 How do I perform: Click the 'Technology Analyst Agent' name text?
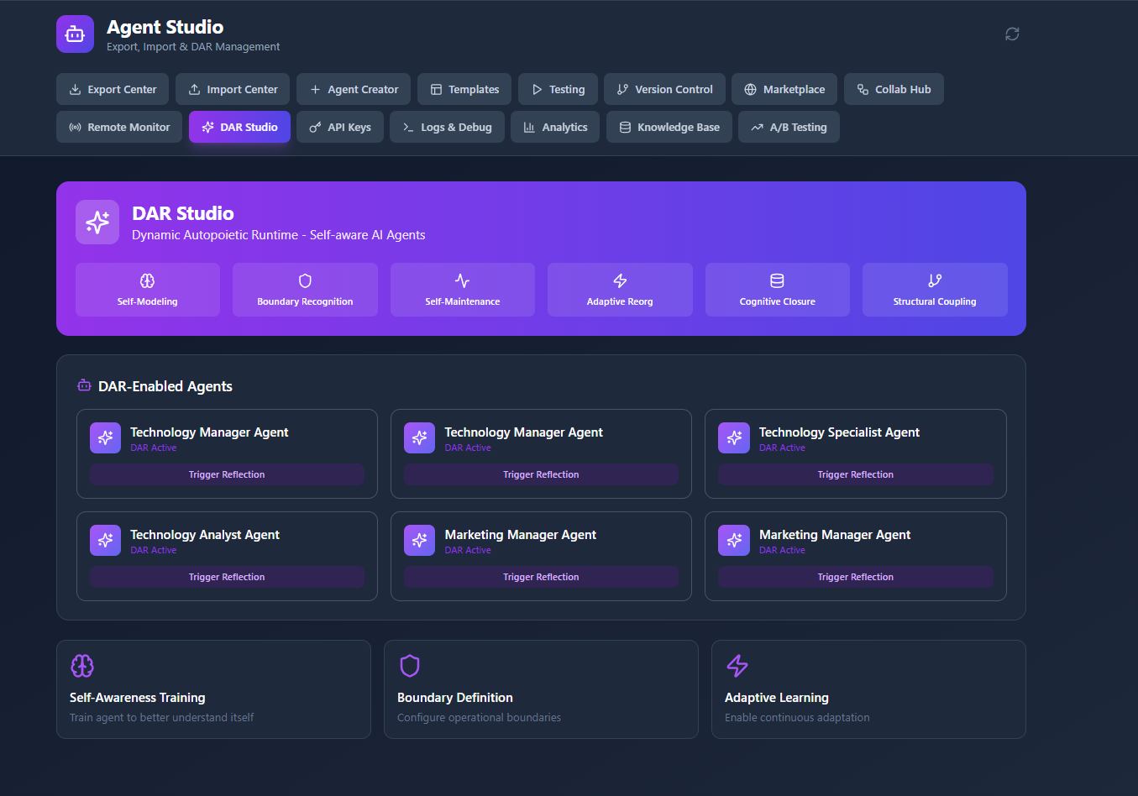coord(205,535)
